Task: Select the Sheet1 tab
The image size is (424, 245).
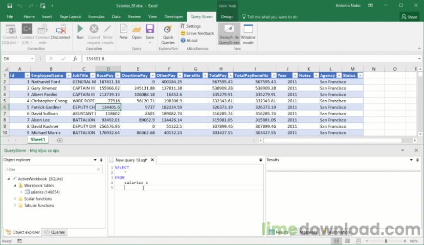Action: pos(38,140)
